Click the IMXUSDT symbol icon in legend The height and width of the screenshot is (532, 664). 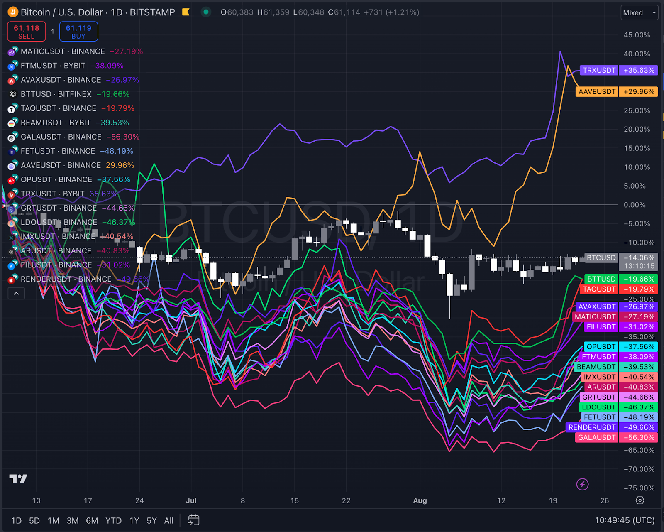click(12, 237)
